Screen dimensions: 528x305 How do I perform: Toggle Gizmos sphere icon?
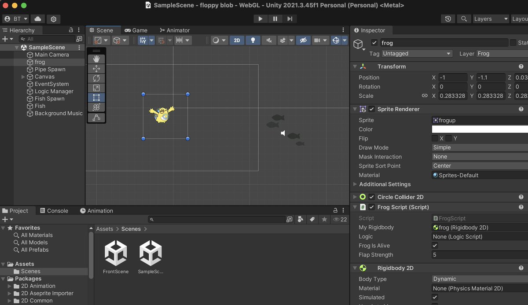336,40
